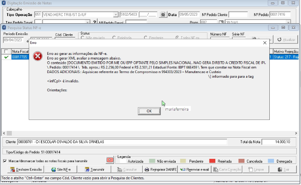Click the Total da Nota field
Viewport: 301px width, 185px height.
coord(276,142)
